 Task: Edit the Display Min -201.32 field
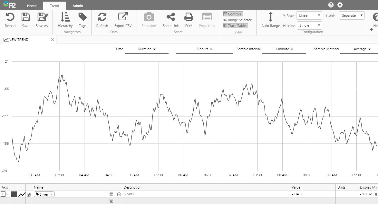tap(366, 194)
